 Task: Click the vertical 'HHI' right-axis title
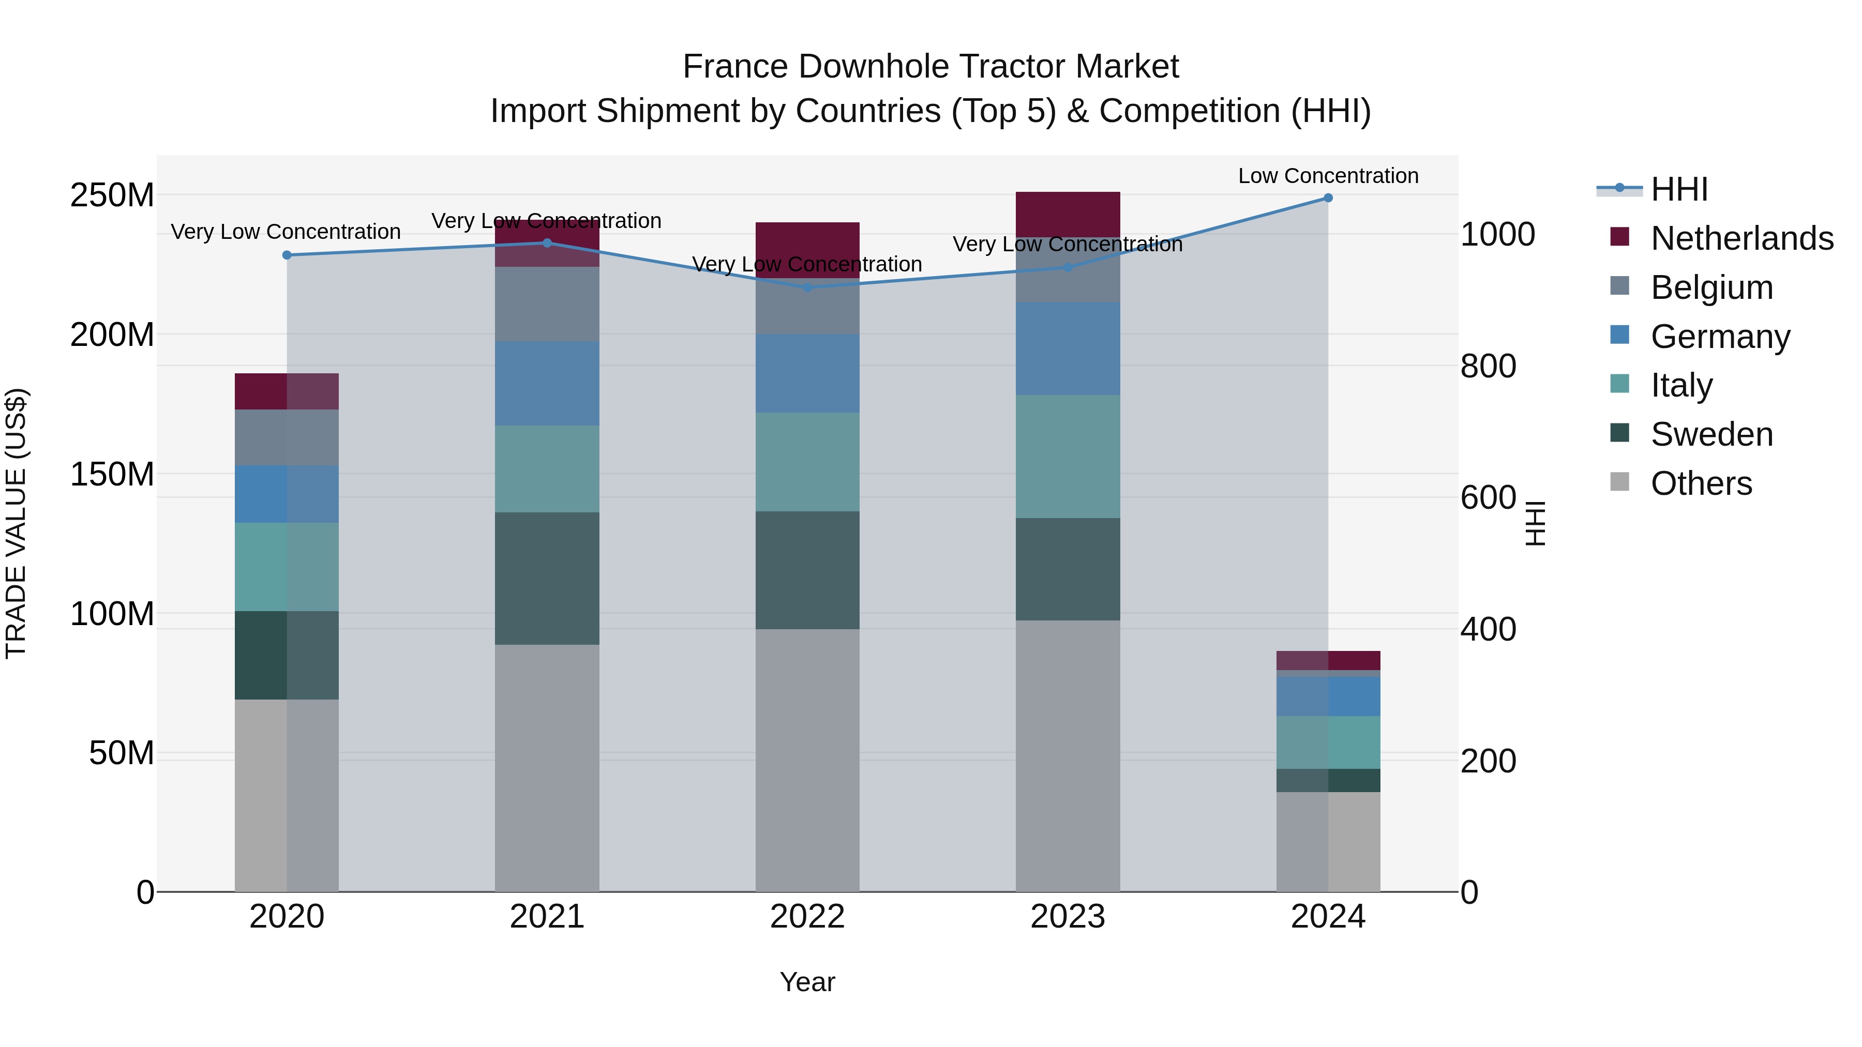tap(1535, 523)
